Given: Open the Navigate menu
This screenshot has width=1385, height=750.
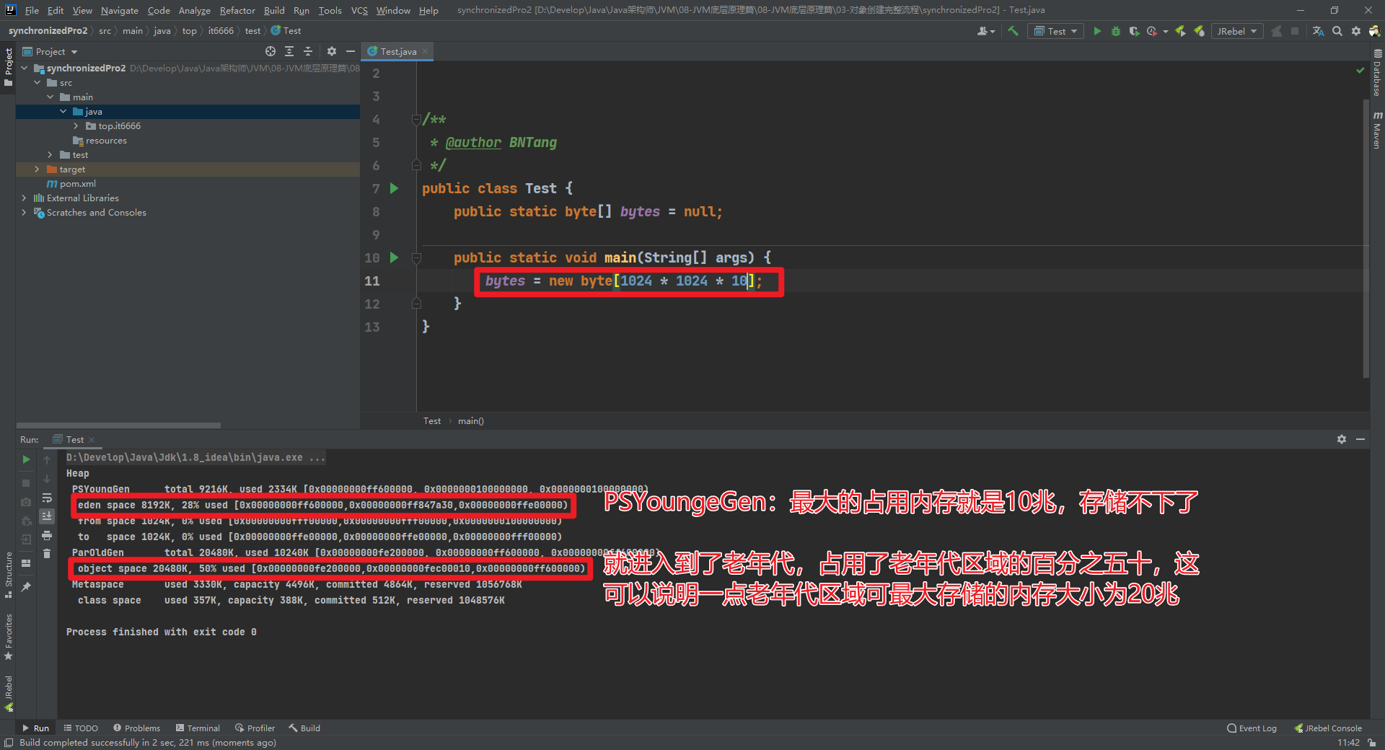Looking at the screenshot, I should [x=119, y=10].
